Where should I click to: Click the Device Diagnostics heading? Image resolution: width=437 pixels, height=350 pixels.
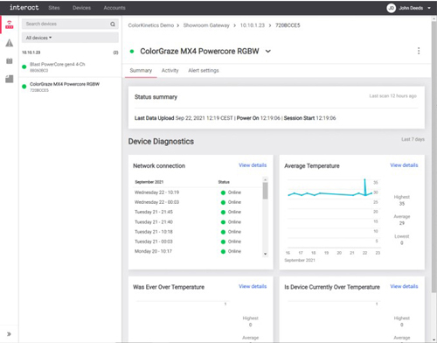161,142
